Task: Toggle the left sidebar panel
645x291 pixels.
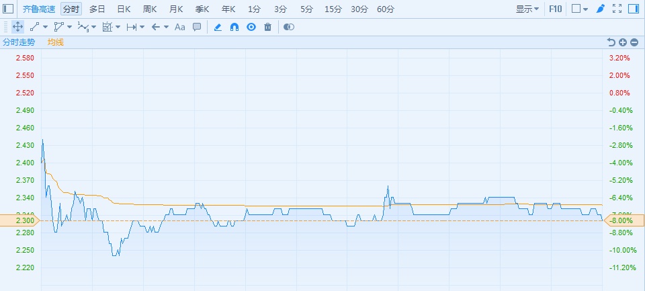Action: (9, 9)
